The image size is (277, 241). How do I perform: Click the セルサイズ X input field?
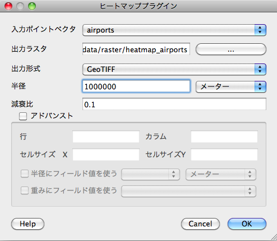[106, 154]
